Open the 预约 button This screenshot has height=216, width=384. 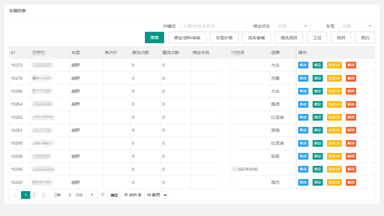click(365, 37)
